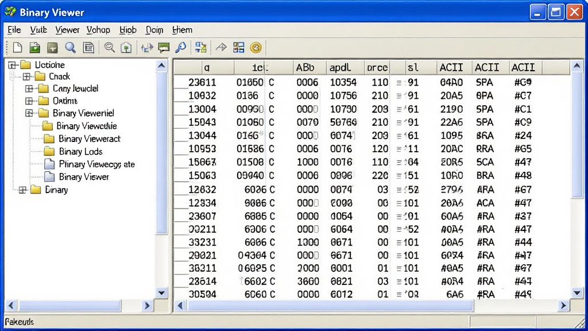Expand the Oatimt folder node
This screenshot has width=588, height=331.
[x=29, y=101]
